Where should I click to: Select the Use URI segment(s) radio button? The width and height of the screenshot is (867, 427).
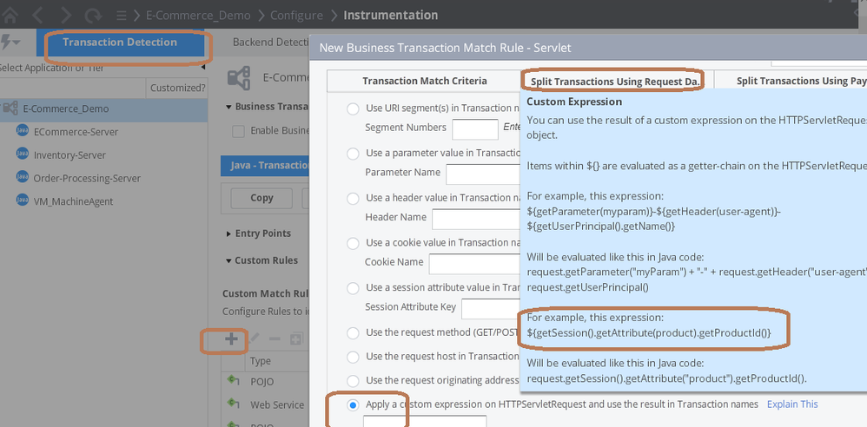coord(353,108)
